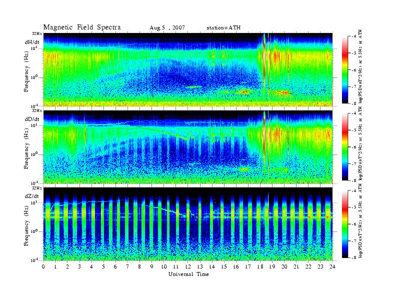396x306 pixels.
Task: Click top colorbar's log(PSD) axis caption
Action: [360, 66]
